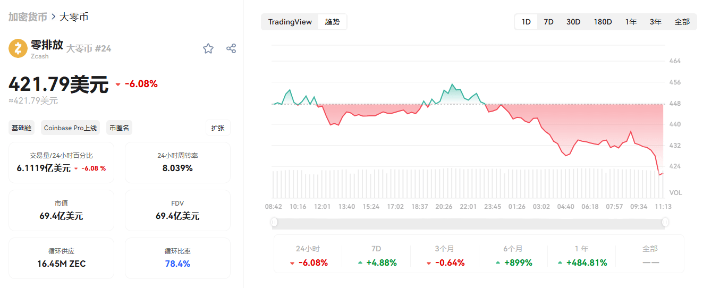Click the 基础链 tag
The height and width of the screenshot is (288, 703).
(22, 128)
